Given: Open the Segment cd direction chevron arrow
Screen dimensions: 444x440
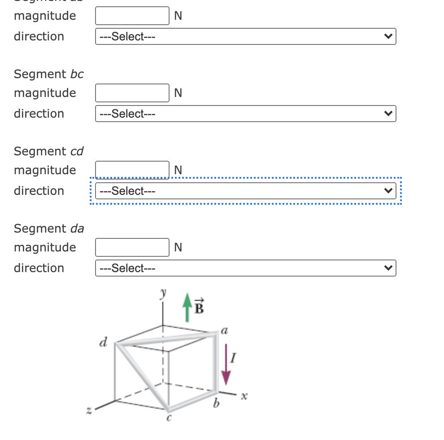Looking at the screenshot, I should [388, 190].
